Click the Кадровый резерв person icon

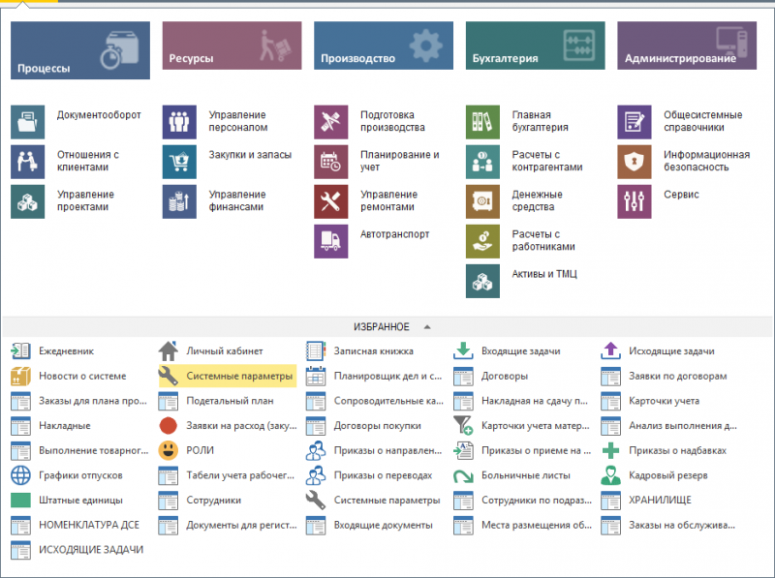[610, 475]
